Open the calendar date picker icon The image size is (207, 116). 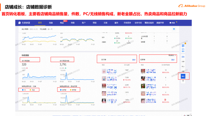pos(174,29)
